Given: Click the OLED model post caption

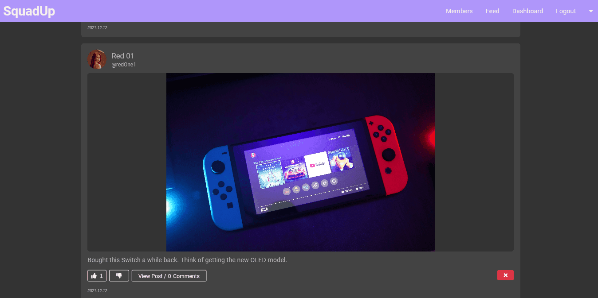Looking at the screenshot, I should click(x=187, y=260).
